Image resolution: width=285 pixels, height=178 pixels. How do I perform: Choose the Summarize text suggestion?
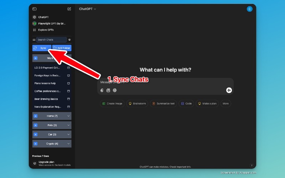coord(163,104)
